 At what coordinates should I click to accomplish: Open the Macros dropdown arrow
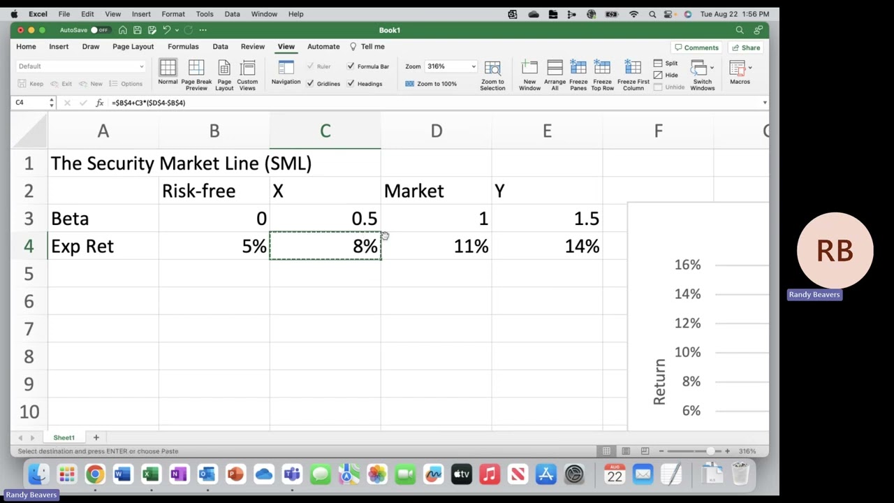tap(750, 68)
